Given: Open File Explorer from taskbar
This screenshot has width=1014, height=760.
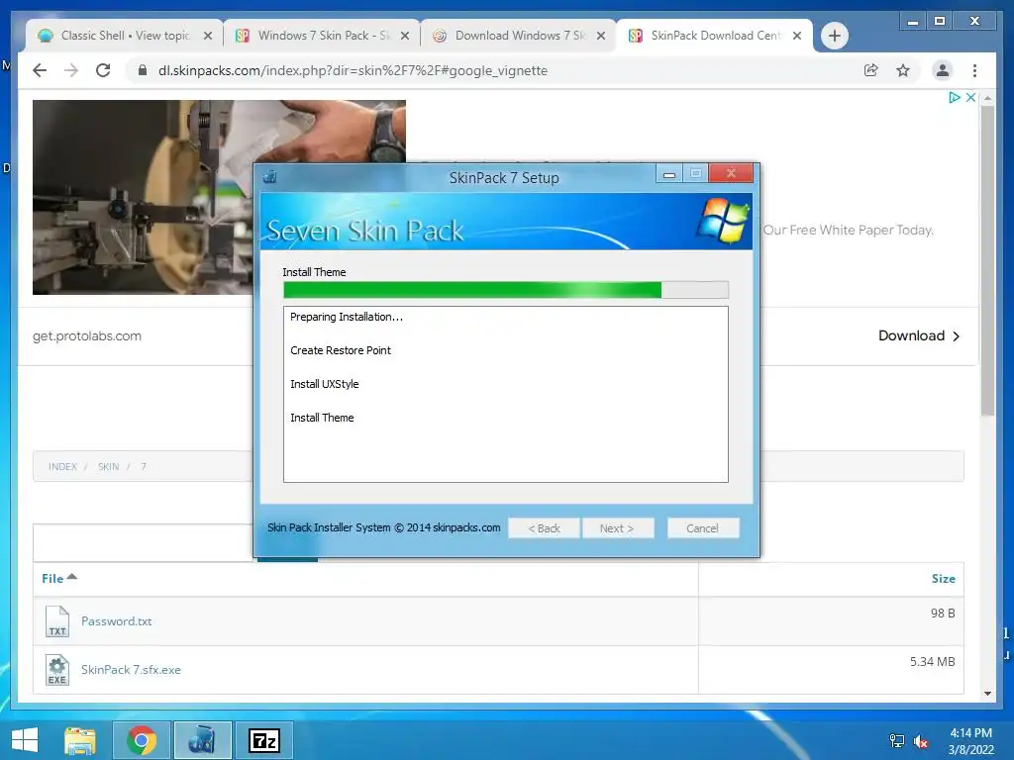Looking at the screenshot, I should click(x=79, y=740).
